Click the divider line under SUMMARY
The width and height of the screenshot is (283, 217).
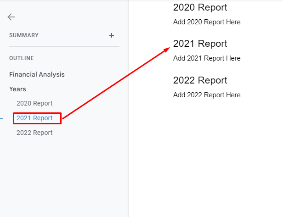point(64,46)
